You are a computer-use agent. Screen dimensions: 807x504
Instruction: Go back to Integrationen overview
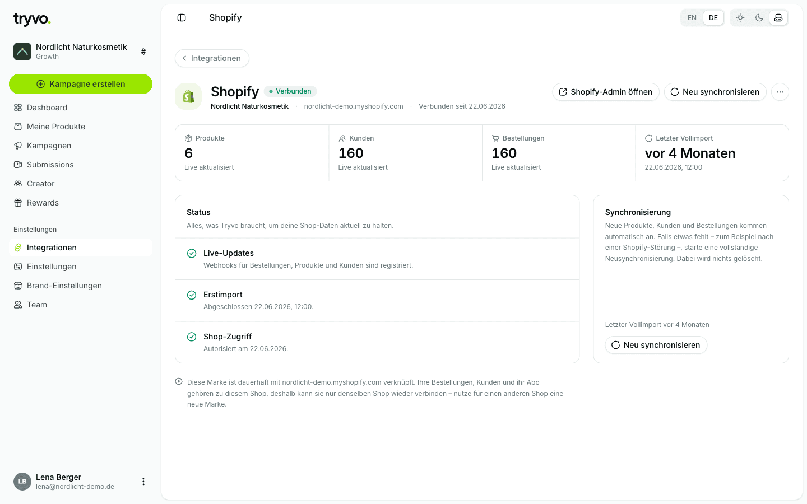pos(212,58)
